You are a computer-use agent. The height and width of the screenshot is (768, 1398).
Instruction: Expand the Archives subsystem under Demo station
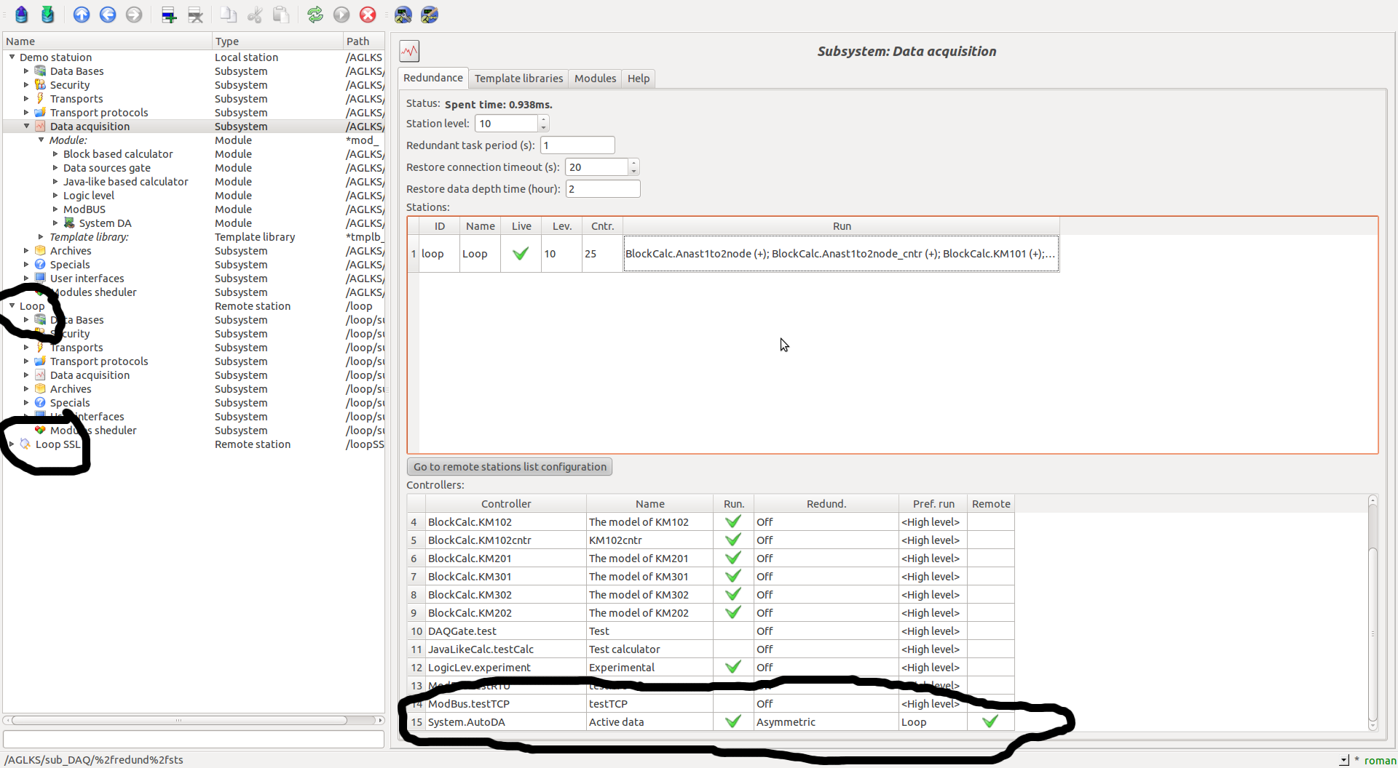(26, 251)
